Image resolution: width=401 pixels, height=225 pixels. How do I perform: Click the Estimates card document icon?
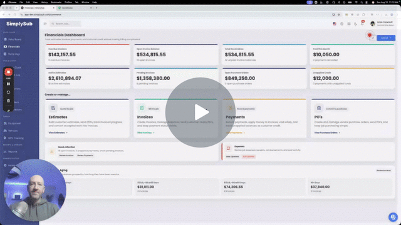[x=53, y=108]
